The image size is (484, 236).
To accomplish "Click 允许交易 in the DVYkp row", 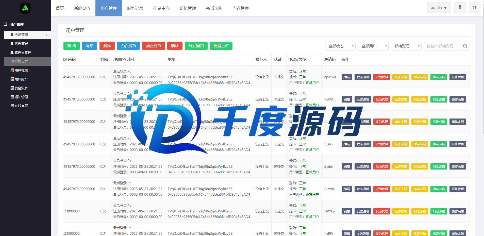I will tap(401, 211).
